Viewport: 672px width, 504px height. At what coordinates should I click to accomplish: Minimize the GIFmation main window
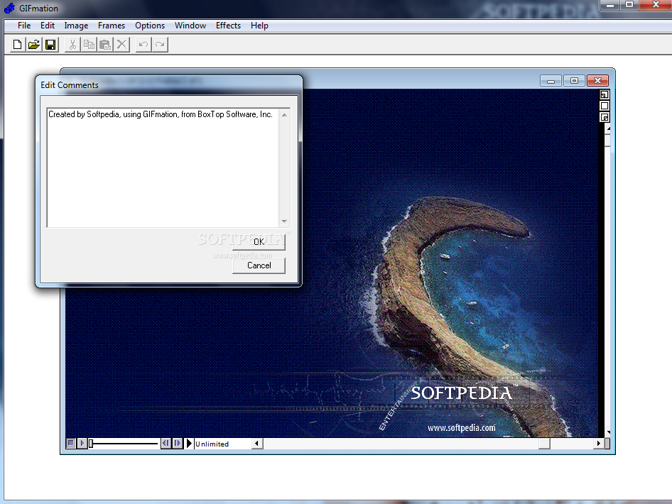pos(610,5)
